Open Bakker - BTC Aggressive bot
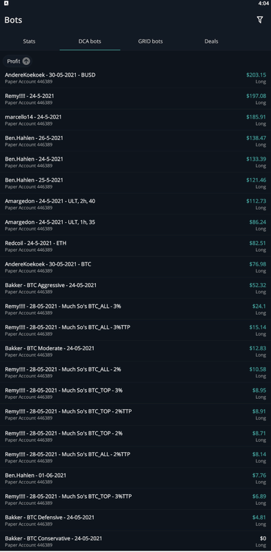 135,288
